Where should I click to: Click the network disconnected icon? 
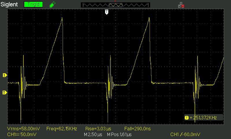pyautogui.click(x=181, y=5)
